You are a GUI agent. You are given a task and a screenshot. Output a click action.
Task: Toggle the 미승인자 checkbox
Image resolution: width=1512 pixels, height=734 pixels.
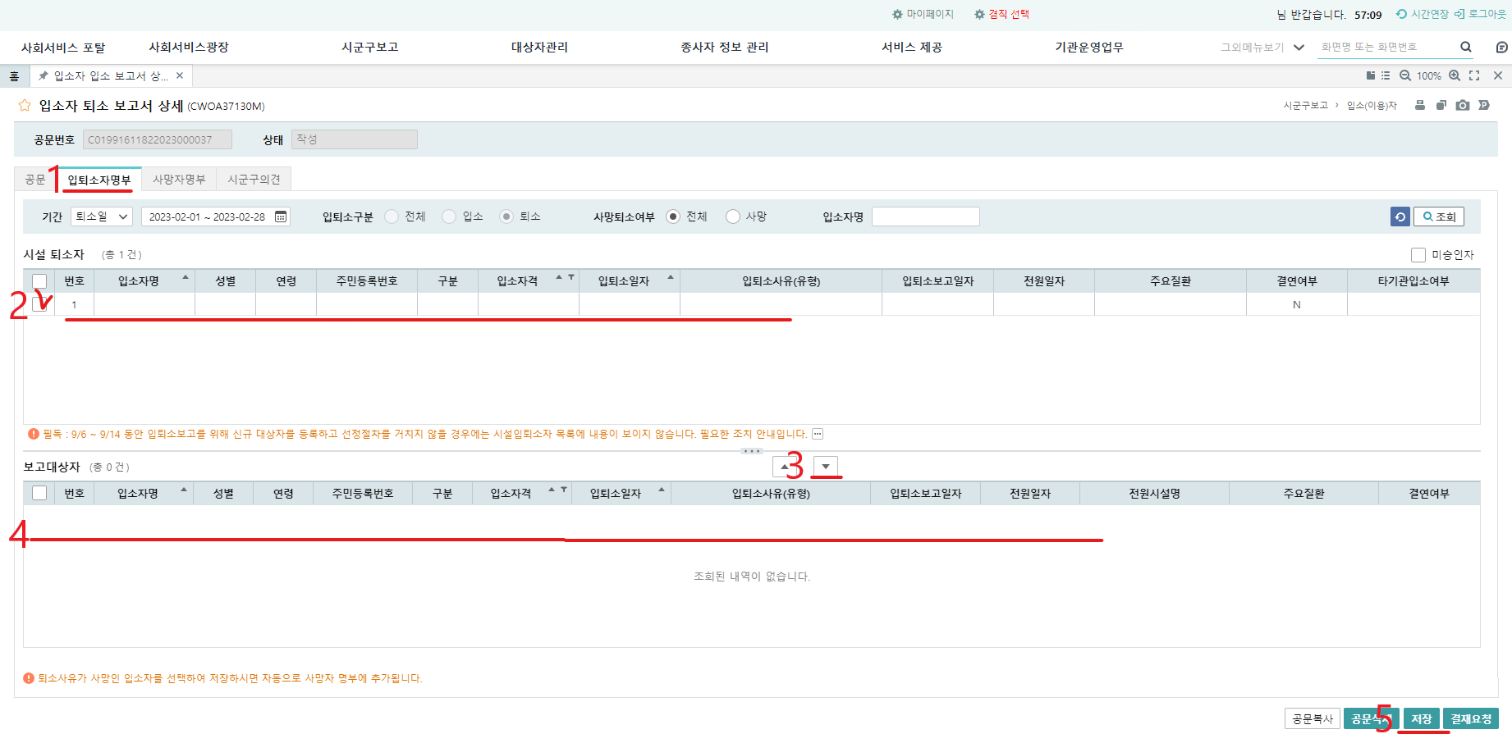pos(1418,255)
